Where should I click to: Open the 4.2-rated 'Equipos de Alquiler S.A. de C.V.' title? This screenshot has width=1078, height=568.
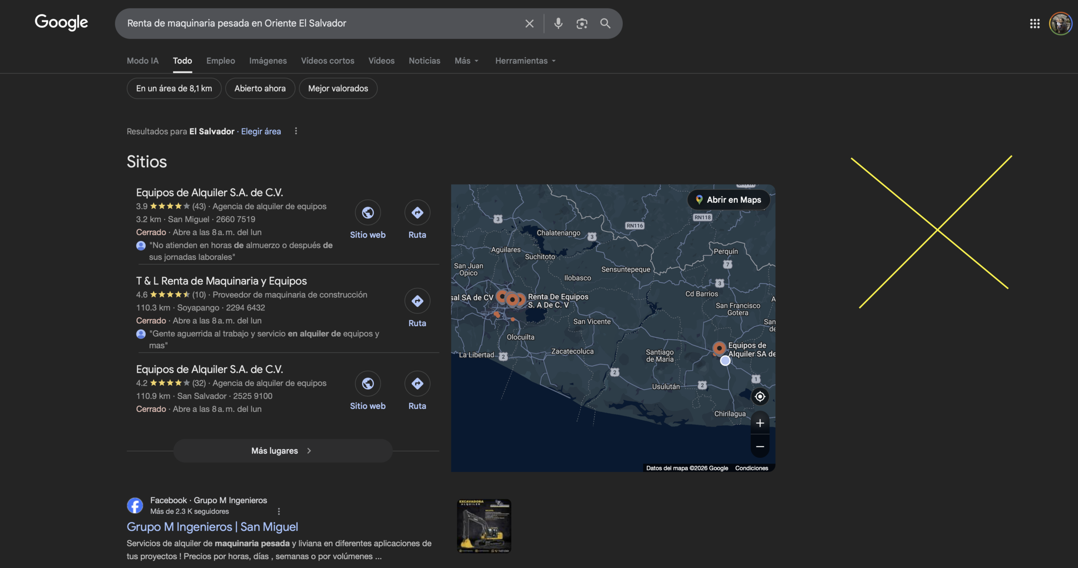point(209,369)
